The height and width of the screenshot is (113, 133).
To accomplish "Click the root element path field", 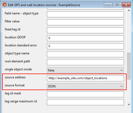I will click(x=85, y=62).
